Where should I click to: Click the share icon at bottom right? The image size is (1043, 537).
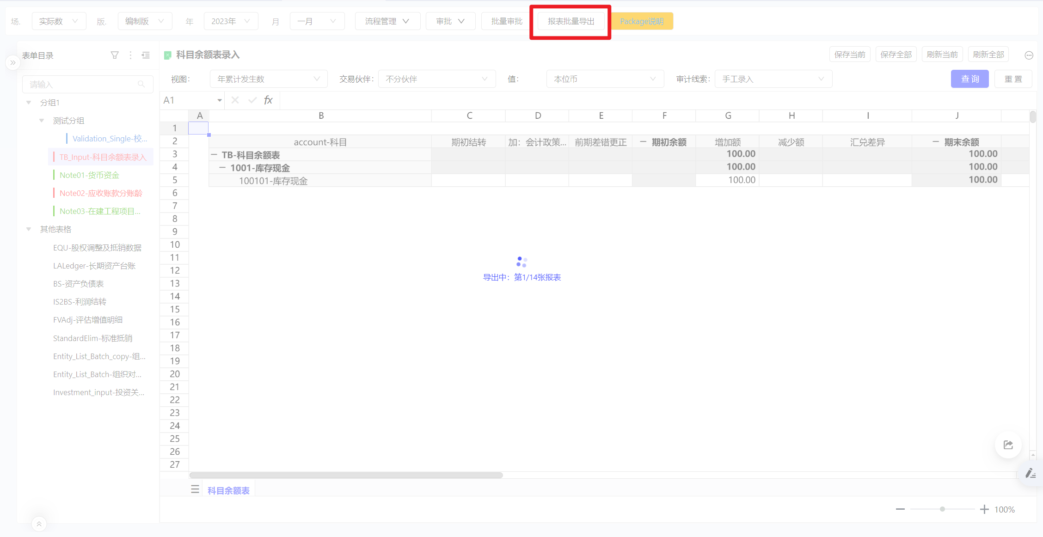click(1008, 445)
